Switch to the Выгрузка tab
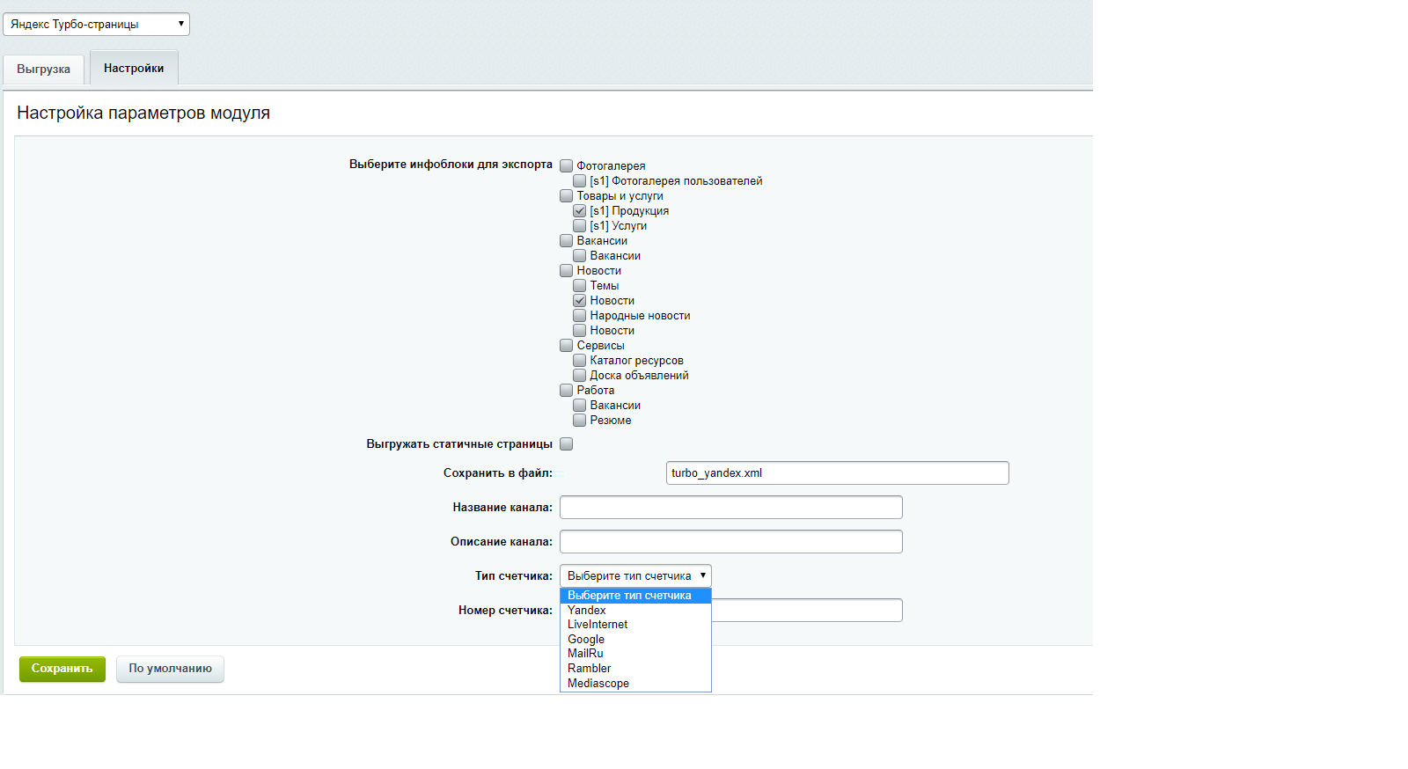The height and width of the screenshot is (769, 1408). (43, 69)
